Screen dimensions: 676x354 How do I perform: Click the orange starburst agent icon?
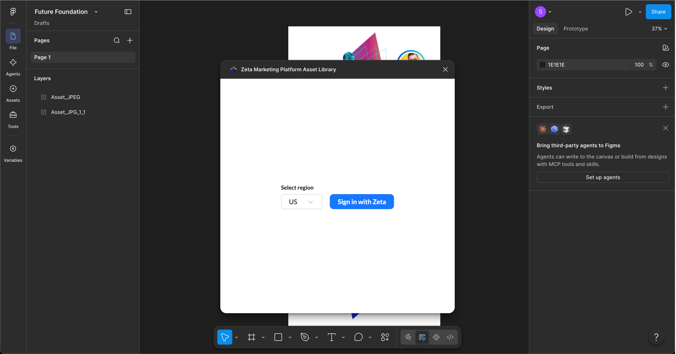tap(542, 129)
